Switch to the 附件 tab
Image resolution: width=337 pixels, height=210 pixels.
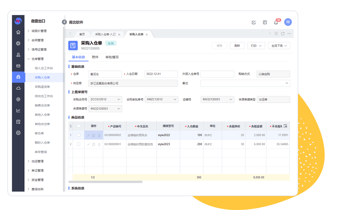click(x=95, y=57)
